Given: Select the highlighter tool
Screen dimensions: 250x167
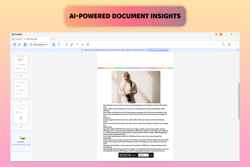Looking at the screenshot, I should click(72, 45).
